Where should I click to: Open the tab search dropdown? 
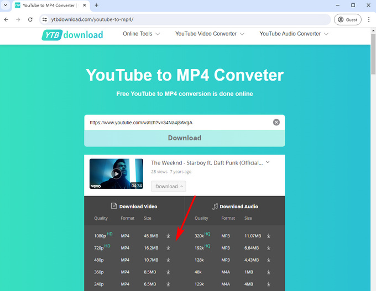tap(6, 5)
